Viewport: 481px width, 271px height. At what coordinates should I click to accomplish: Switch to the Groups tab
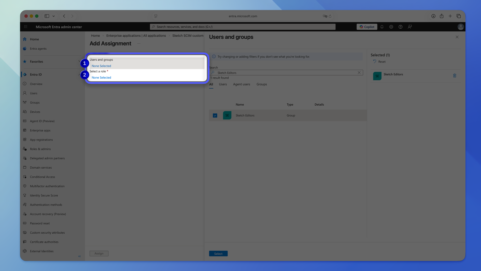[x=262, y=84]
